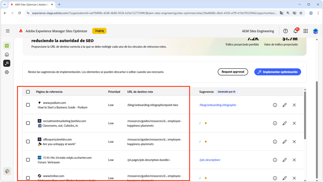The height and width of the screenshot is (182, 323).
Task: Open the hamburger navigation menu
Action: point(8,31)
